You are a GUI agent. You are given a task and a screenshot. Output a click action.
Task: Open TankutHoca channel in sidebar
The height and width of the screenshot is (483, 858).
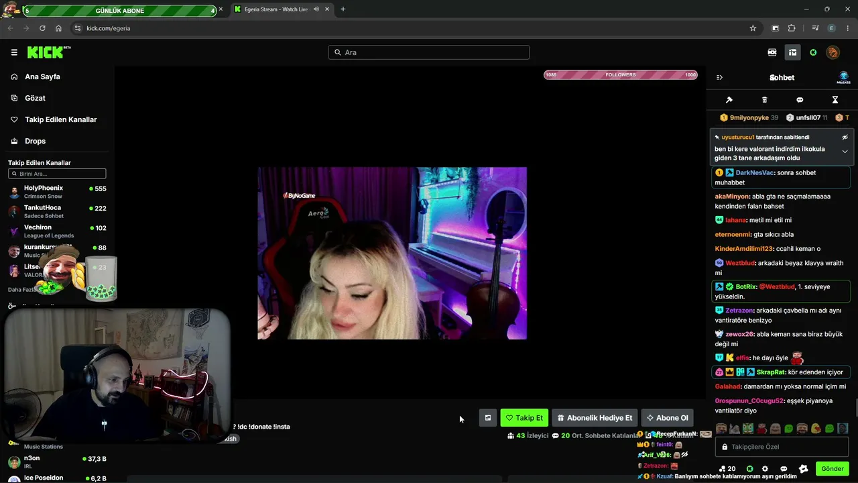57,211
